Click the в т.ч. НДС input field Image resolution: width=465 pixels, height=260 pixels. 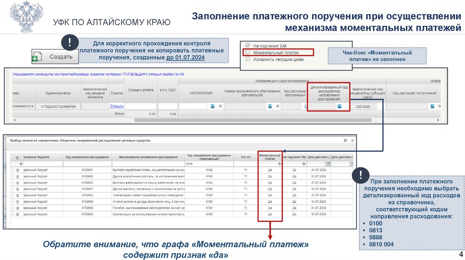[168, 106]
